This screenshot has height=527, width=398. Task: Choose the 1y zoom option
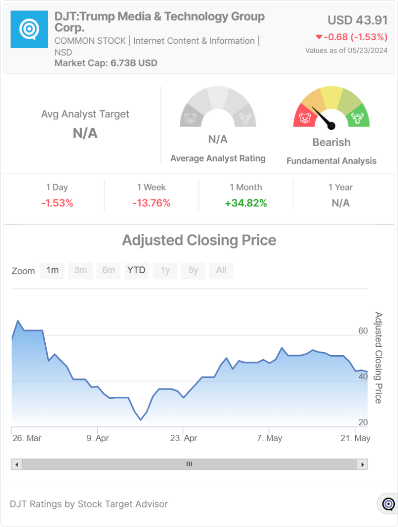[x=165, y=270]
